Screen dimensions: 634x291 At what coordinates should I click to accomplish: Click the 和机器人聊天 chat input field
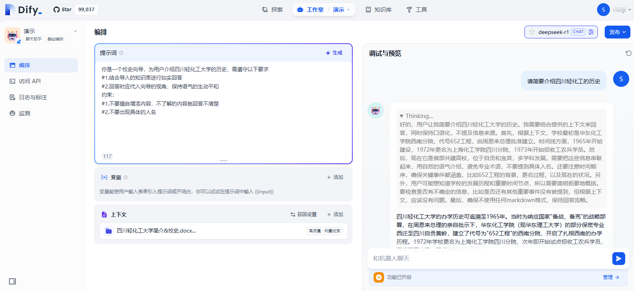tap(488, 259)
